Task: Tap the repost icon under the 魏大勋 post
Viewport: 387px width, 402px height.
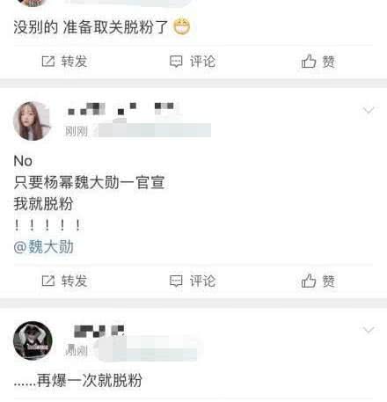Action: point(48,281)
